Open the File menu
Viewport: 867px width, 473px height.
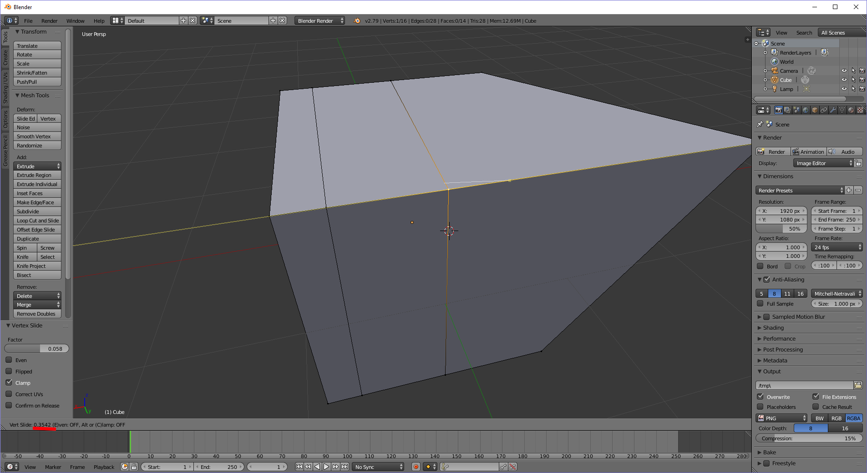[x=28, y=20]
